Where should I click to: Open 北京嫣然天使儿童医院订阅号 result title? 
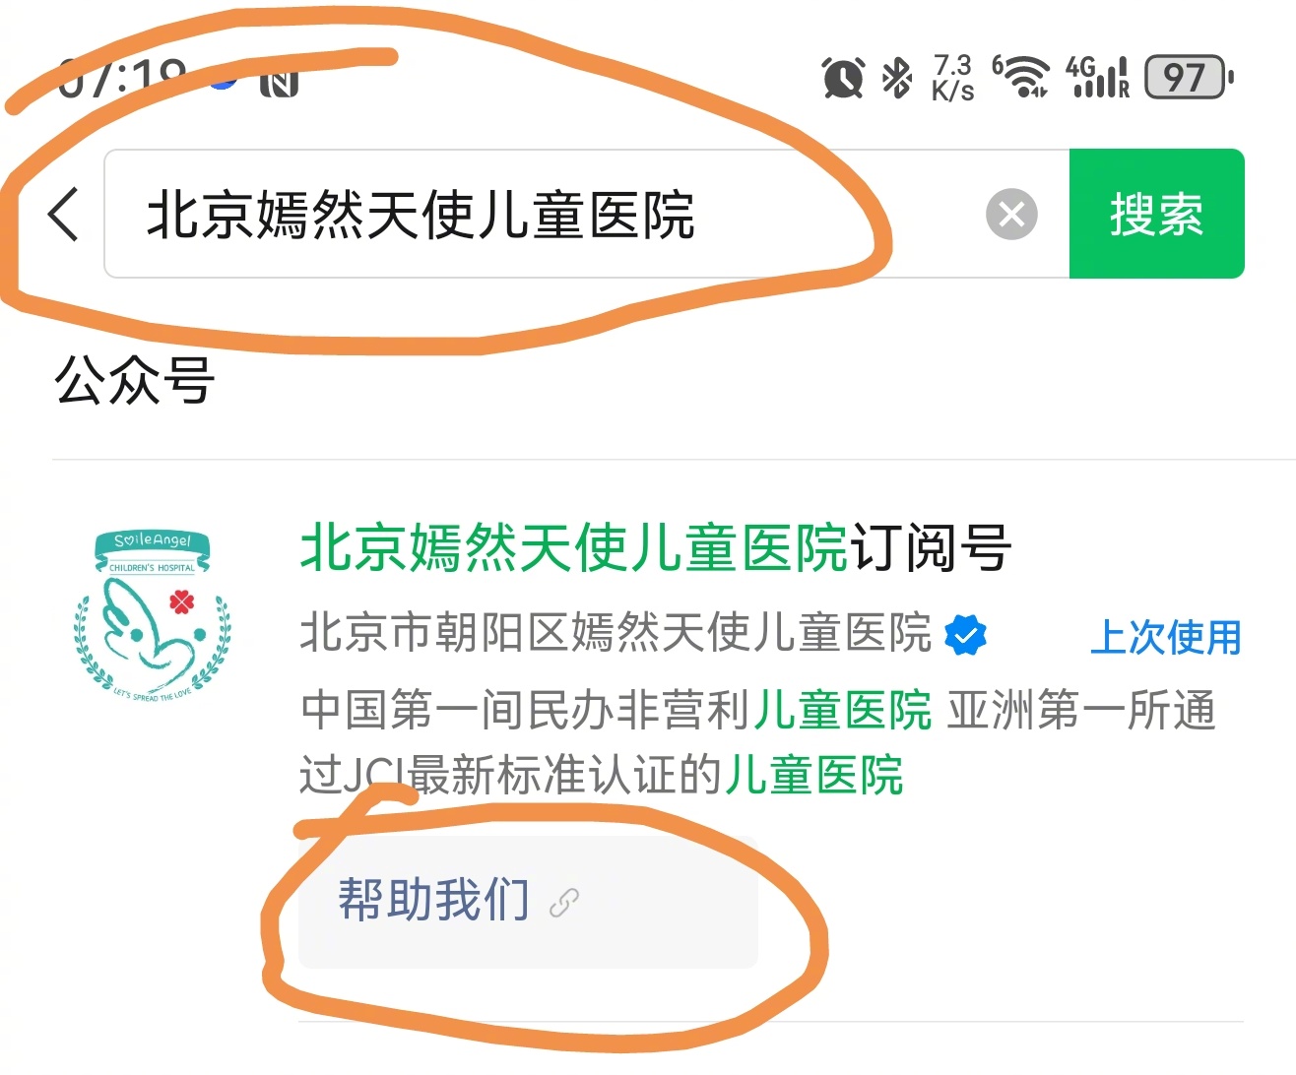coord(656,547)
